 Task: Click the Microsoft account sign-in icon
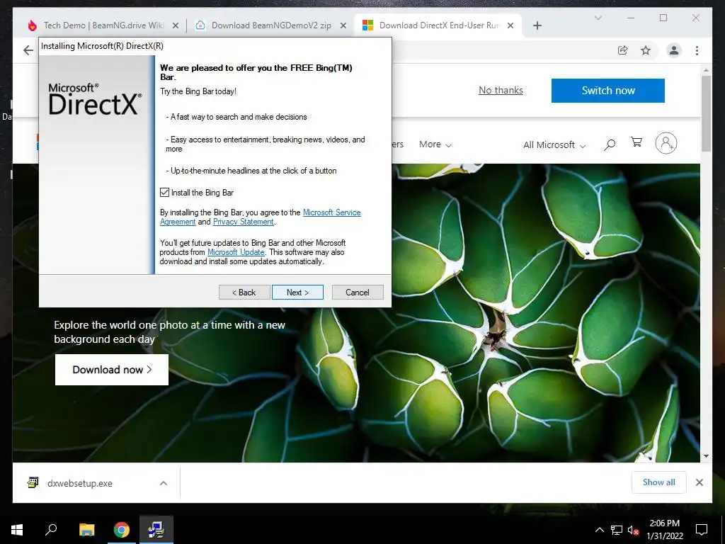click(666, 143)
